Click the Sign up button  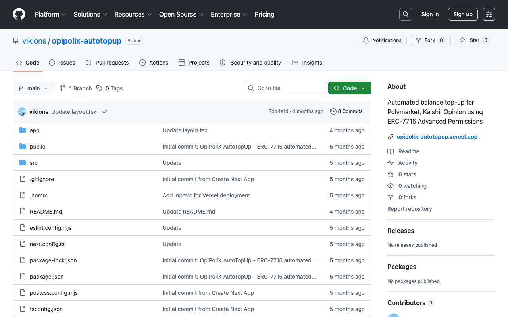coord(463,14)
